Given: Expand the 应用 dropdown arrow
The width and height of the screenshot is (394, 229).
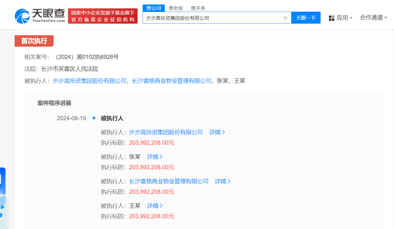Looking at the screenshot, I should (351, 18).
